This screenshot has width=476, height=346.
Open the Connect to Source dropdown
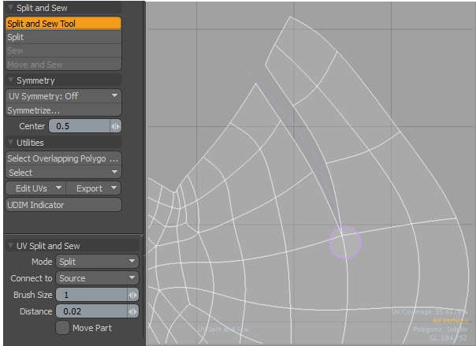97,278
